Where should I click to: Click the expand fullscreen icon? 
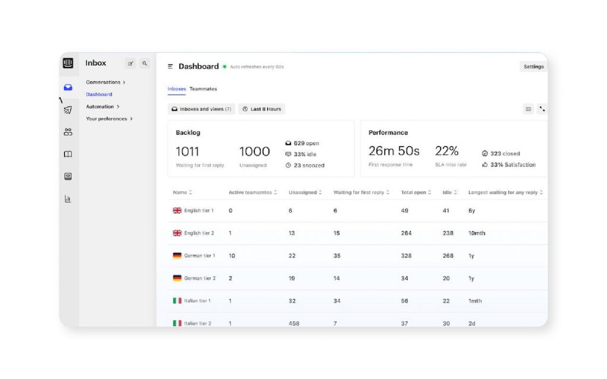point(542,109)
